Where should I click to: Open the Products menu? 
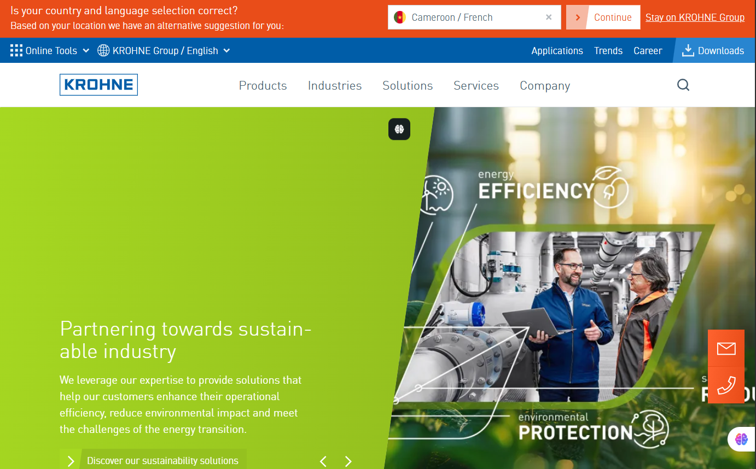click(x=263, y=85)
